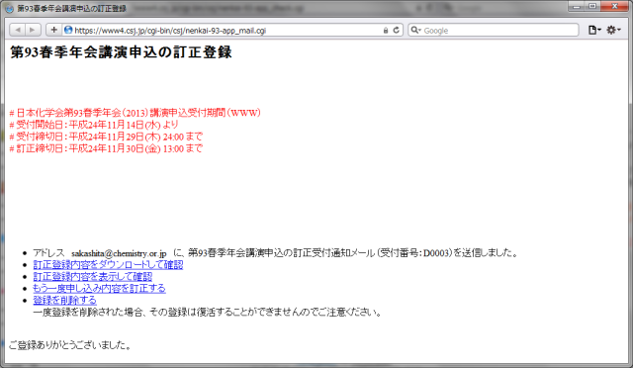Screen dimensions: 633x368
Task: Click the magnifier icon in Google search box
Action: tap(415, 31)
